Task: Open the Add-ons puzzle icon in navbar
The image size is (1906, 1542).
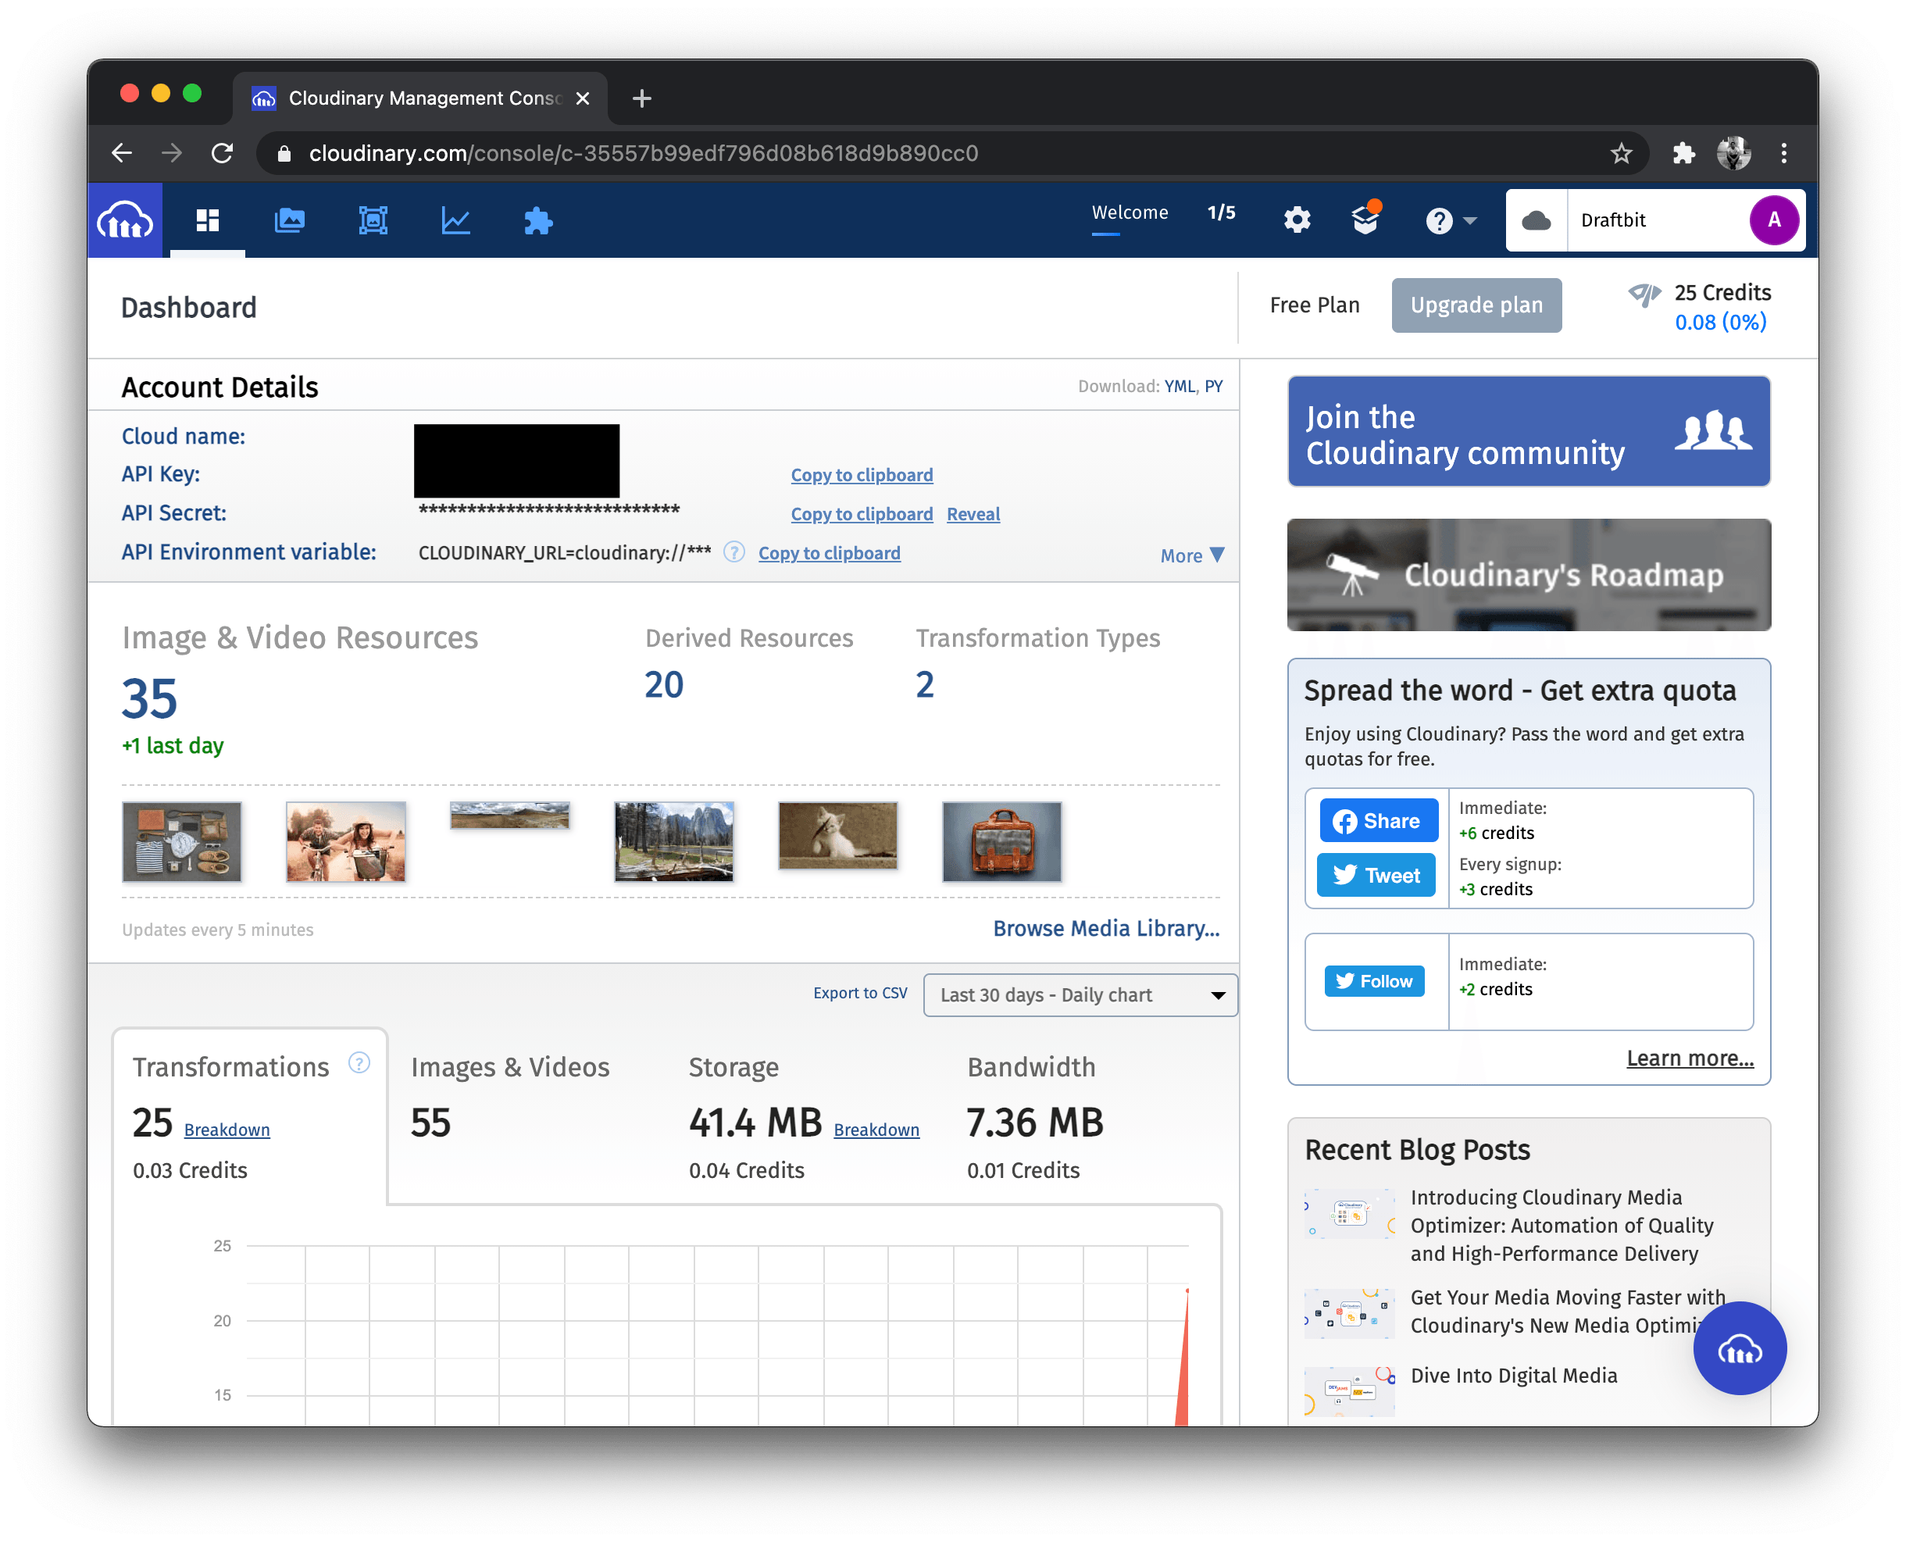Action: (538, 220)
